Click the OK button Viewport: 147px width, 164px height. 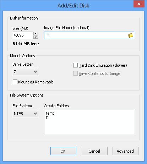[x=63, y=151]
